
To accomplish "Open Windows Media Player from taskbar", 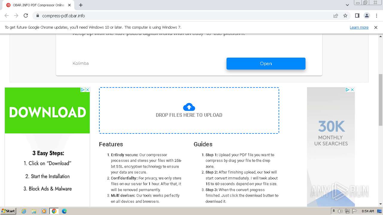I will point(44,211).
